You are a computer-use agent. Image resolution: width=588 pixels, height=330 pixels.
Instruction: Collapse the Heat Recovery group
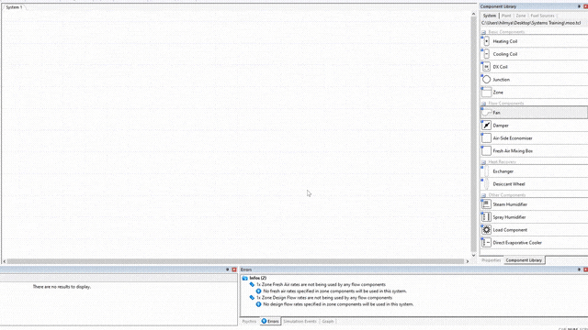tap(484, 162)
